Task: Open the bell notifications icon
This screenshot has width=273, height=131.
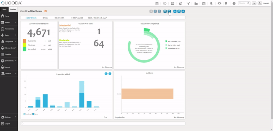Action: [x=211, y=3]
